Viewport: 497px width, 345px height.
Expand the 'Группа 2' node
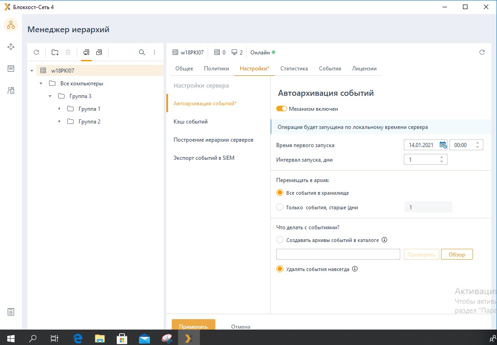pos(59,121)
